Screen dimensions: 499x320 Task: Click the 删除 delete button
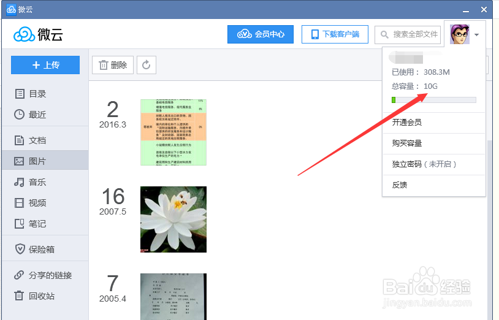point(113,65)
